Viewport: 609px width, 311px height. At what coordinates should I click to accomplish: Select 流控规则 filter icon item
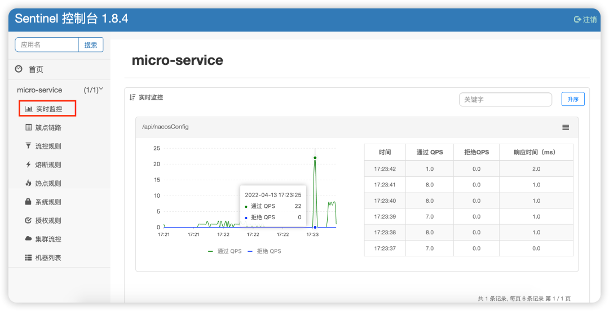tap(43, 146)
